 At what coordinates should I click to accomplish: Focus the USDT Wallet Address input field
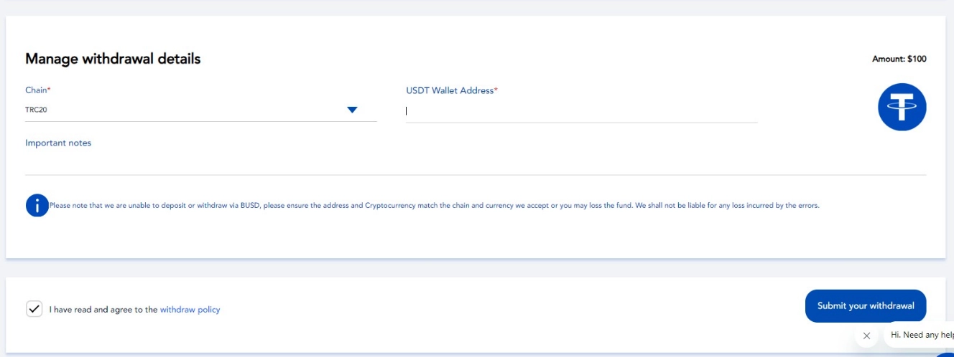pos(581,111)
